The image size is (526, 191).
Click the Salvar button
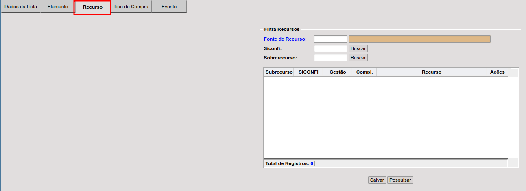(377, 180)
